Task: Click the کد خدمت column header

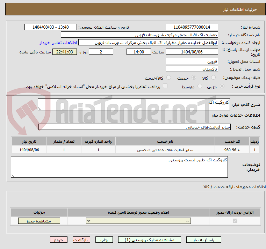Action: coord(232,141)
